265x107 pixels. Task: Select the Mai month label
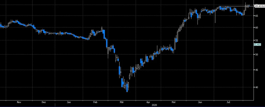tap(174, 102)
